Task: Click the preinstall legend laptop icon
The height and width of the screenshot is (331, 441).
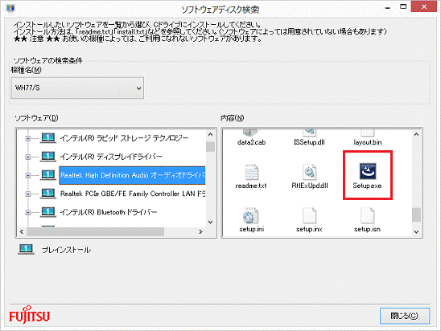Action: (26, 249)
